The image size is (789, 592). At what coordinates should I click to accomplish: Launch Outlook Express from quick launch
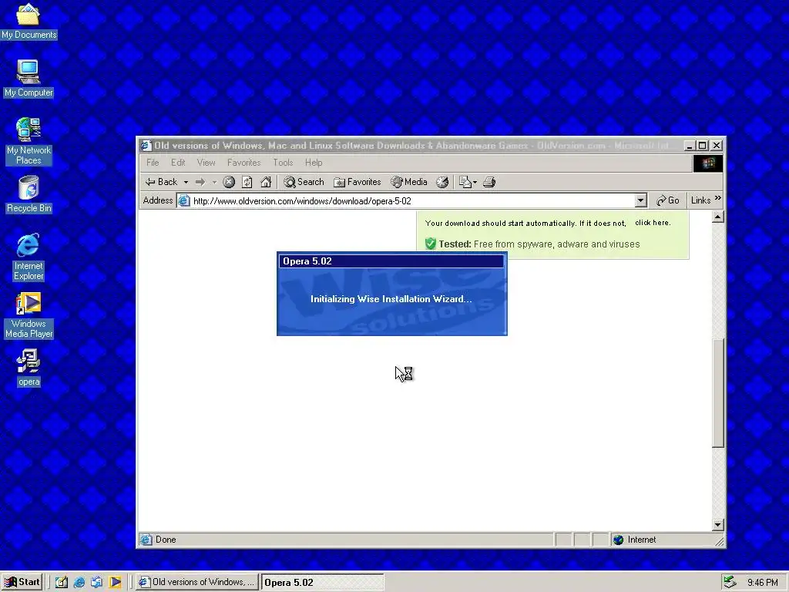pyautogui.click(x=96, y=582)
